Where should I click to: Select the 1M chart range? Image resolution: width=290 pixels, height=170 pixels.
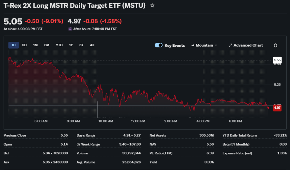35,45
